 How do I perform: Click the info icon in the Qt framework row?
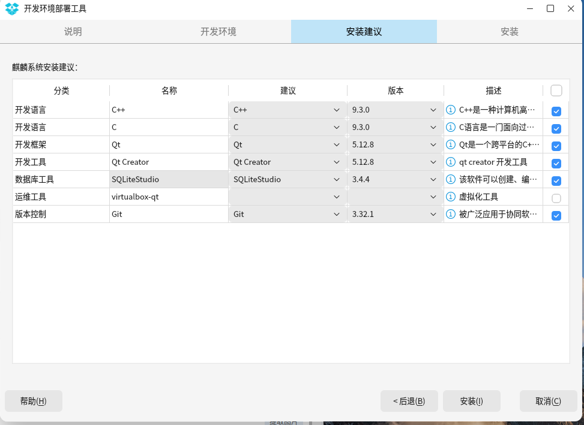pyautogui.click(x=451, y=144)
